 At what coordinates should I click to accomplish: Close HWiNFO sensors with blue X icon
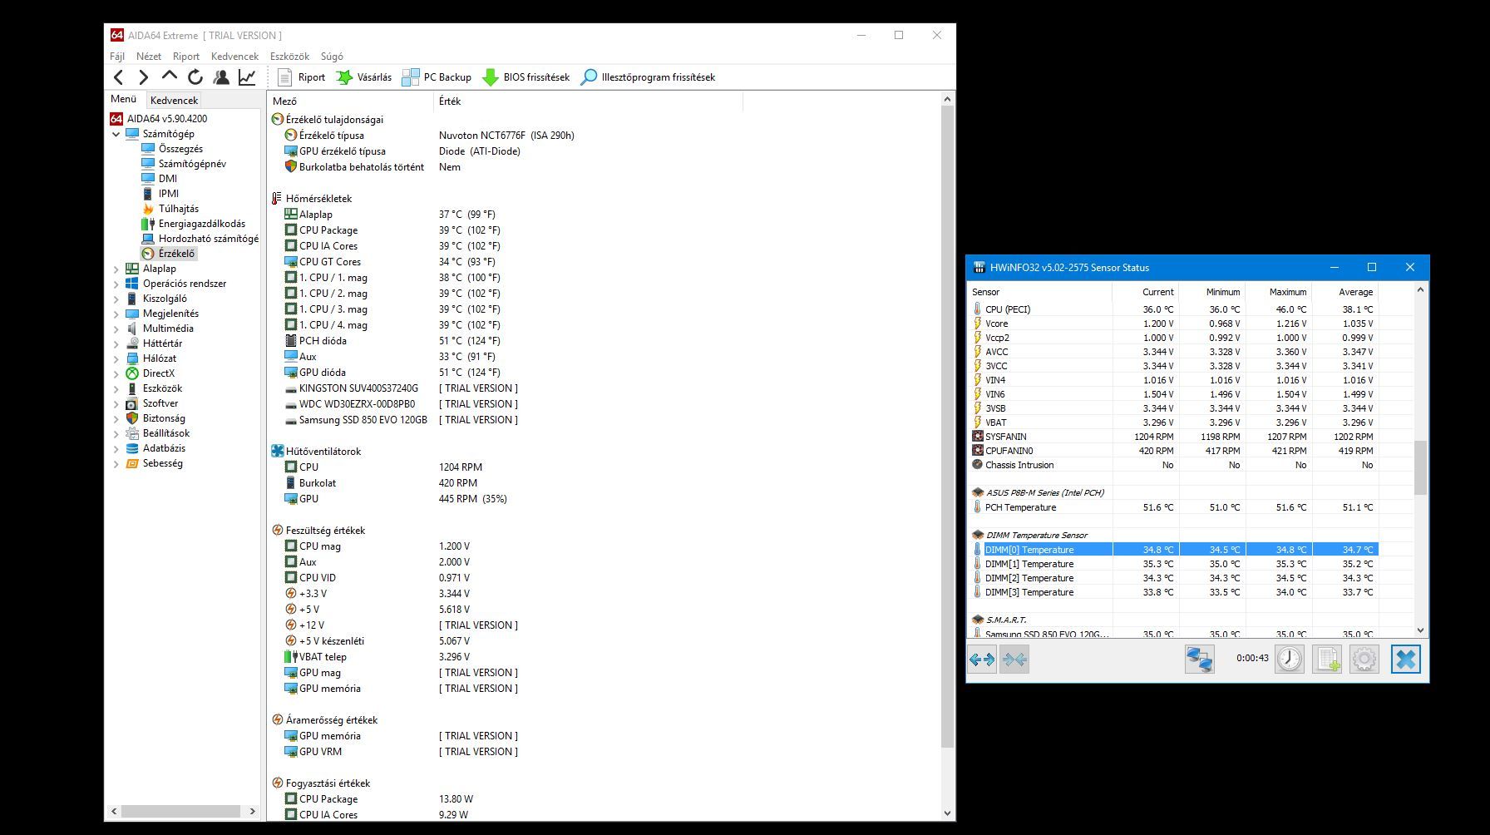[1406, 660]
